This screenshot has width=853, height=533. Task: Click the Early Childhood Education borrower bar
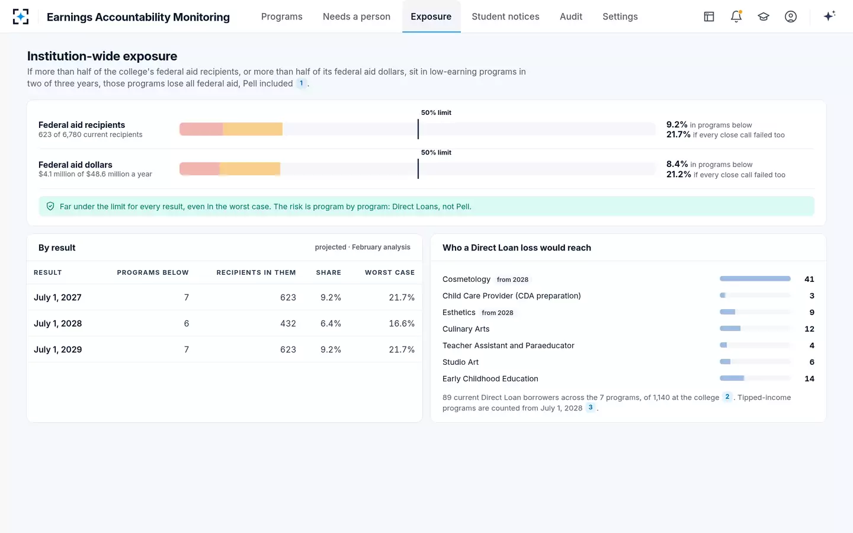pyautogui.click(x=755, y=378)
